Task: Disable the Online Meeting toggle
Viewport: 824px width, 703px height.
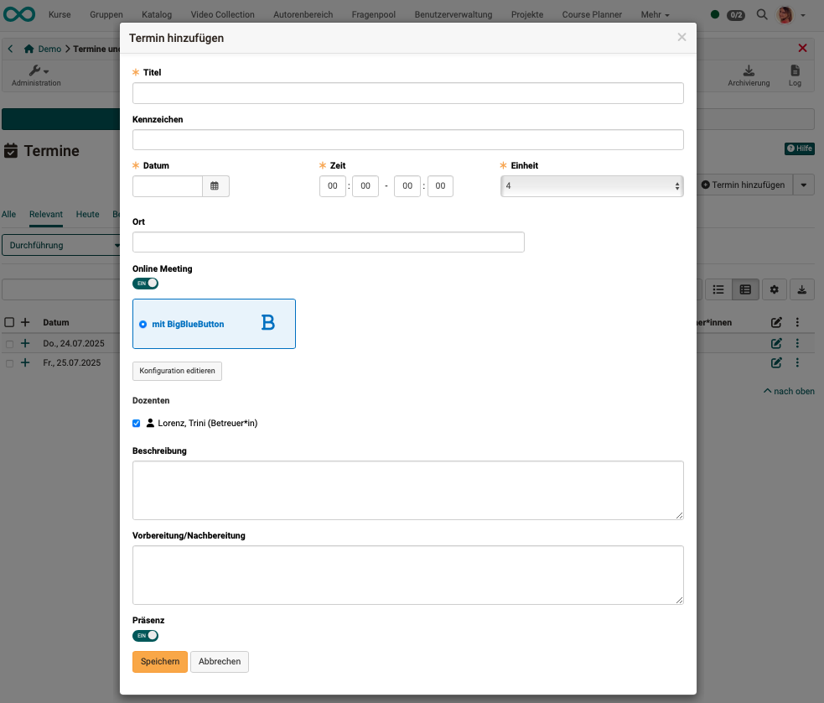Action: [145, 284]
